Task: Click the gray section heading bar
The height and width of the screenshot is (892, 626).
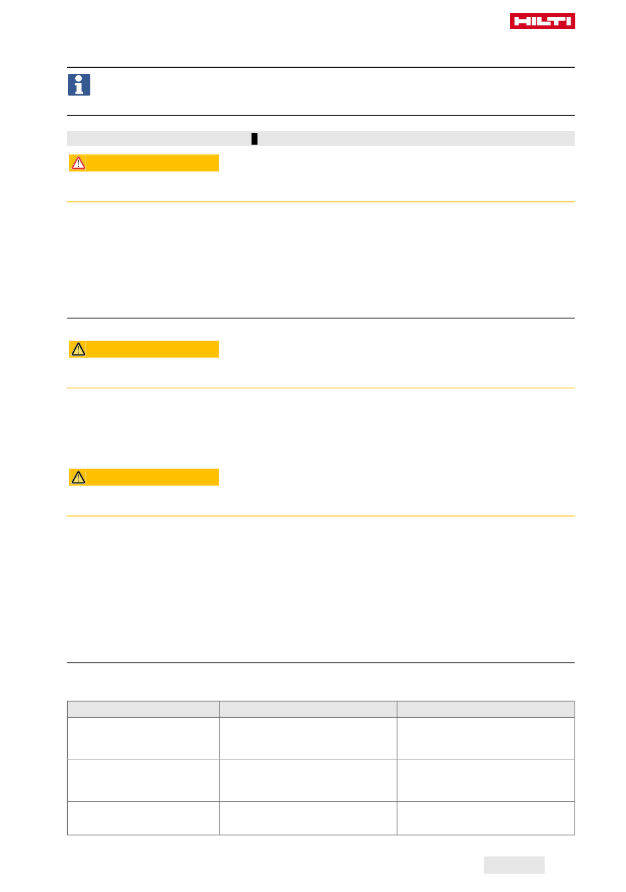Action: [321, 138]
